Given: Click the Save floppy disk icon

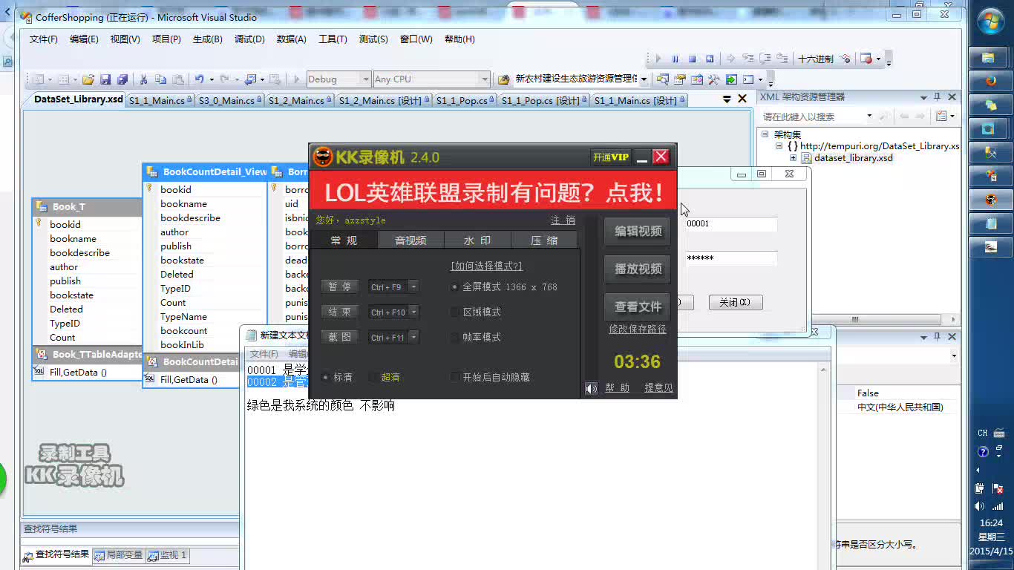Looking at the screenshot, I should [105, 79].
